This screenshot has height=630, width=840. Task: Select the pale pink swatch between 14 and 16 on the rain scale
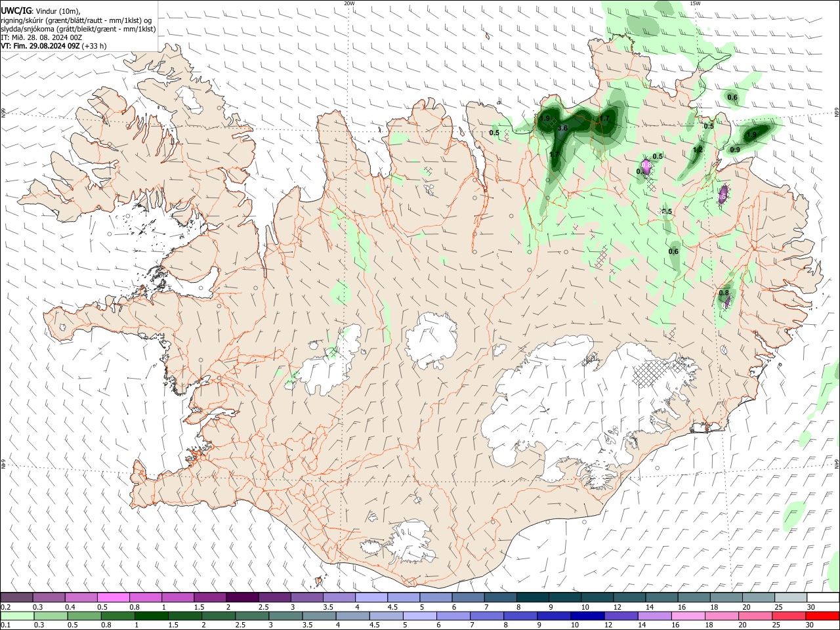pos(688,616)
